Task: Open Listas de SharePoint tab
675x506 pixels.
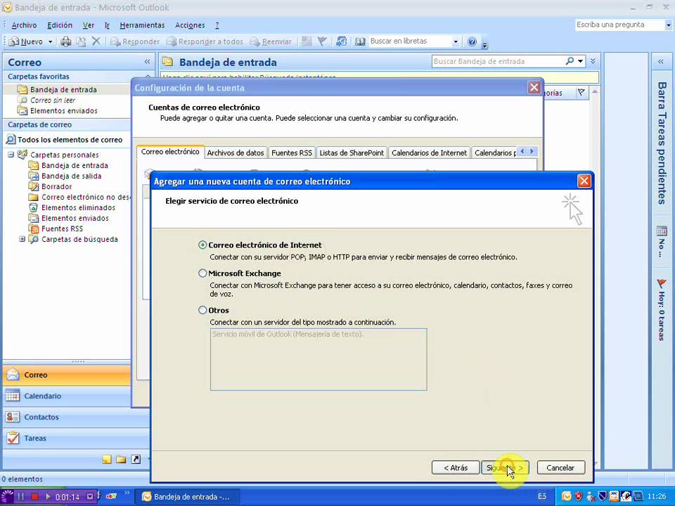Action: [x=352, y=153]
